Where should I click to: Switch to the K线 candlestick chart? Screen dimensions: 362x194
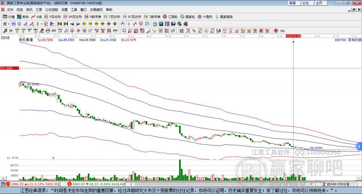36,17
